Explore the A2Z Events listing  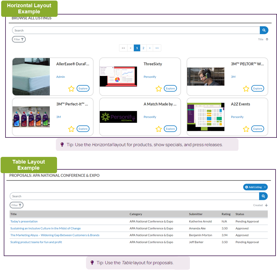(x=258, y=129)
